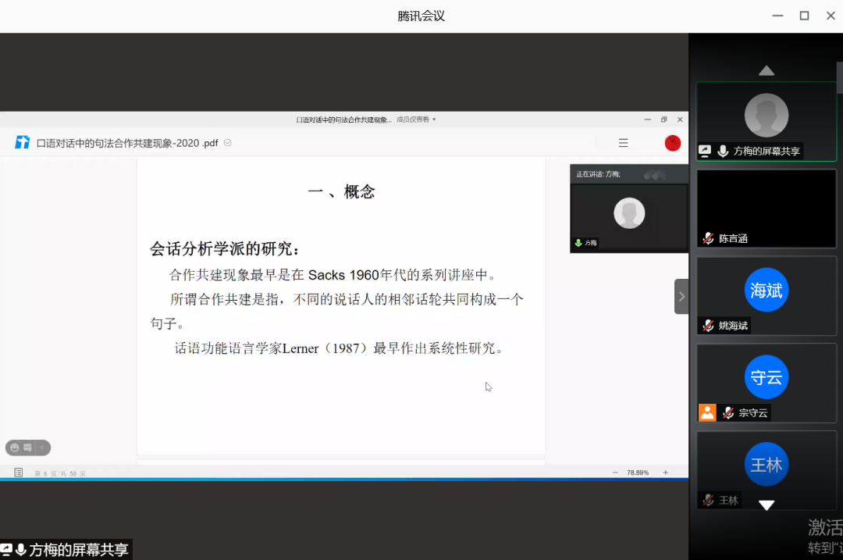843x560 pixels.
Task: Click 姚海斌's muted microphone icon
Action: [708, 326]
